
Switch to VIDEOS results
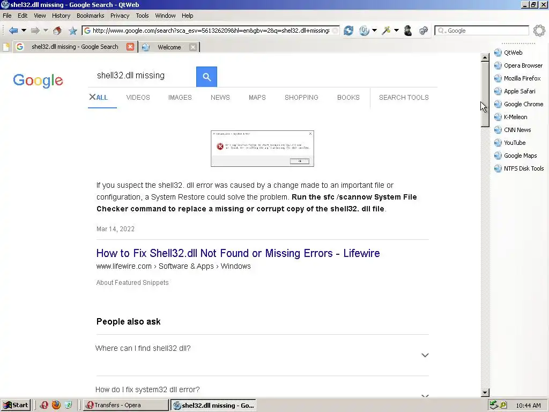138,98
